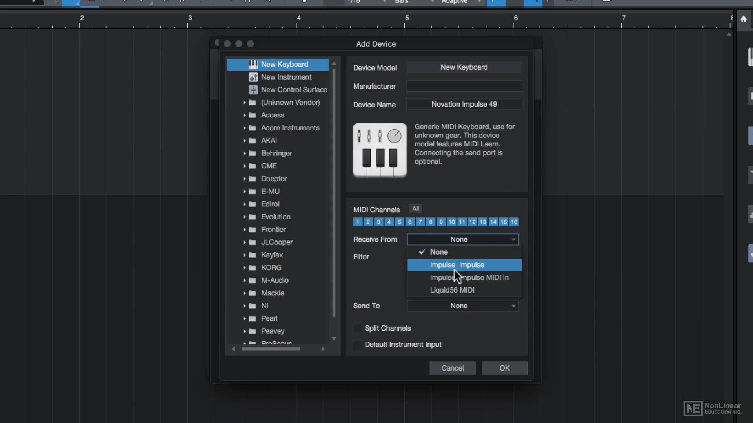The width and height of the screenshot is (753, 423).
Task: Edit the Device Name input field
Action: (x=464, y=104)
